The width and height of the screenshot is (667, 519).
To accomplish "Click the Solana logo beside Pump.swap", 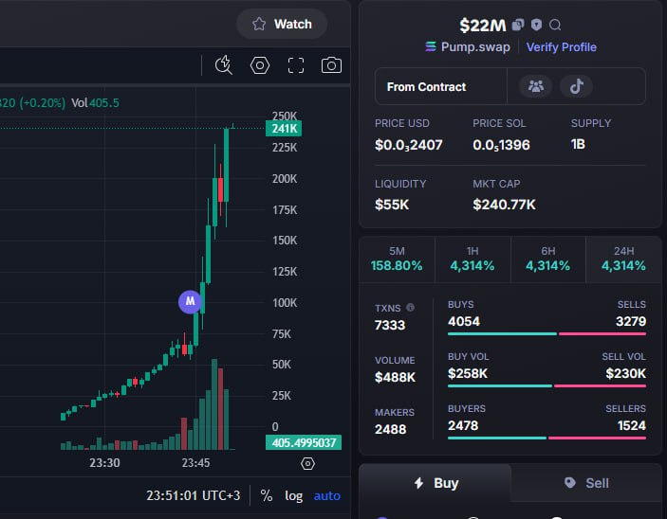I will 431,46.
